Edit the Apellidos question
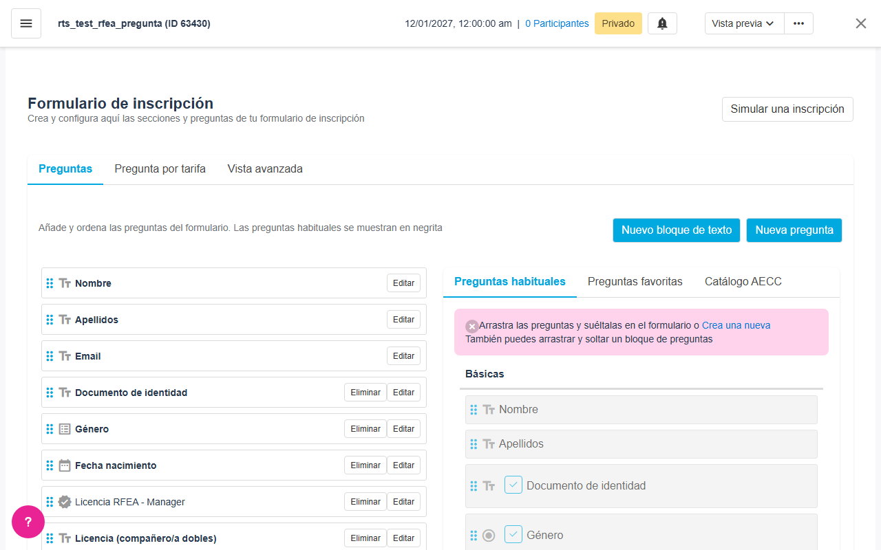The height and width of the screenshot is (550, 881). (x=403, y=320)
